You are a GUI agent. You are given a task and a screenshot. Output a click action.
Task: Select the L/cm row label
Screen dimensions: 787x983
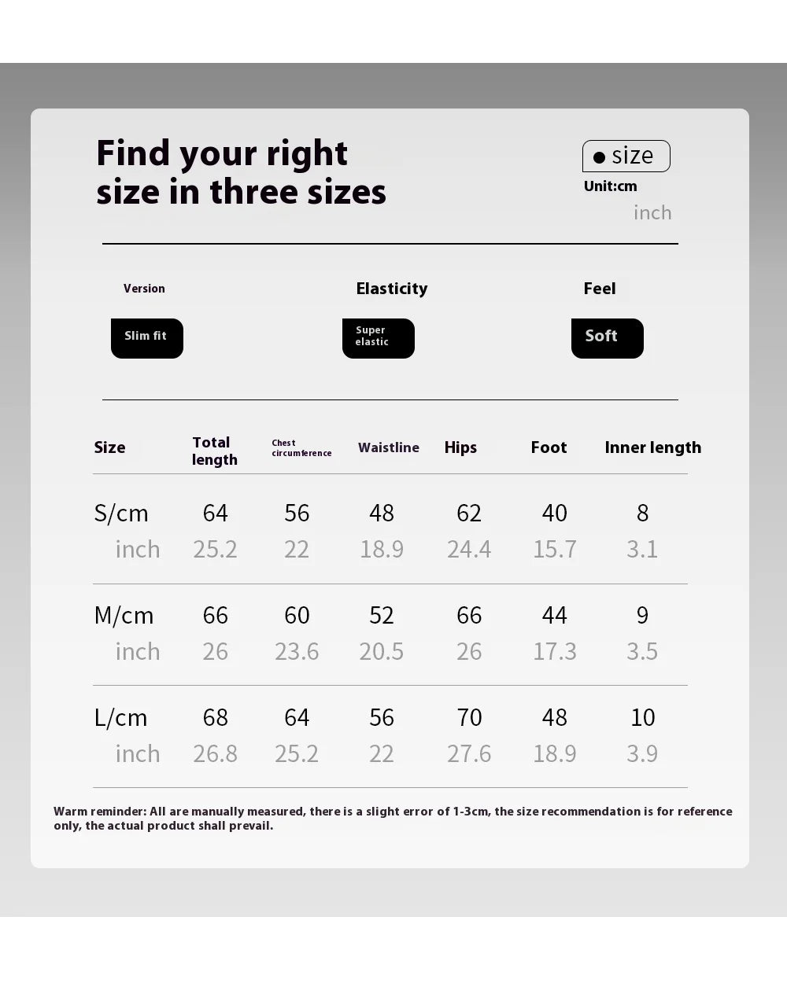(x=120, y=717)
